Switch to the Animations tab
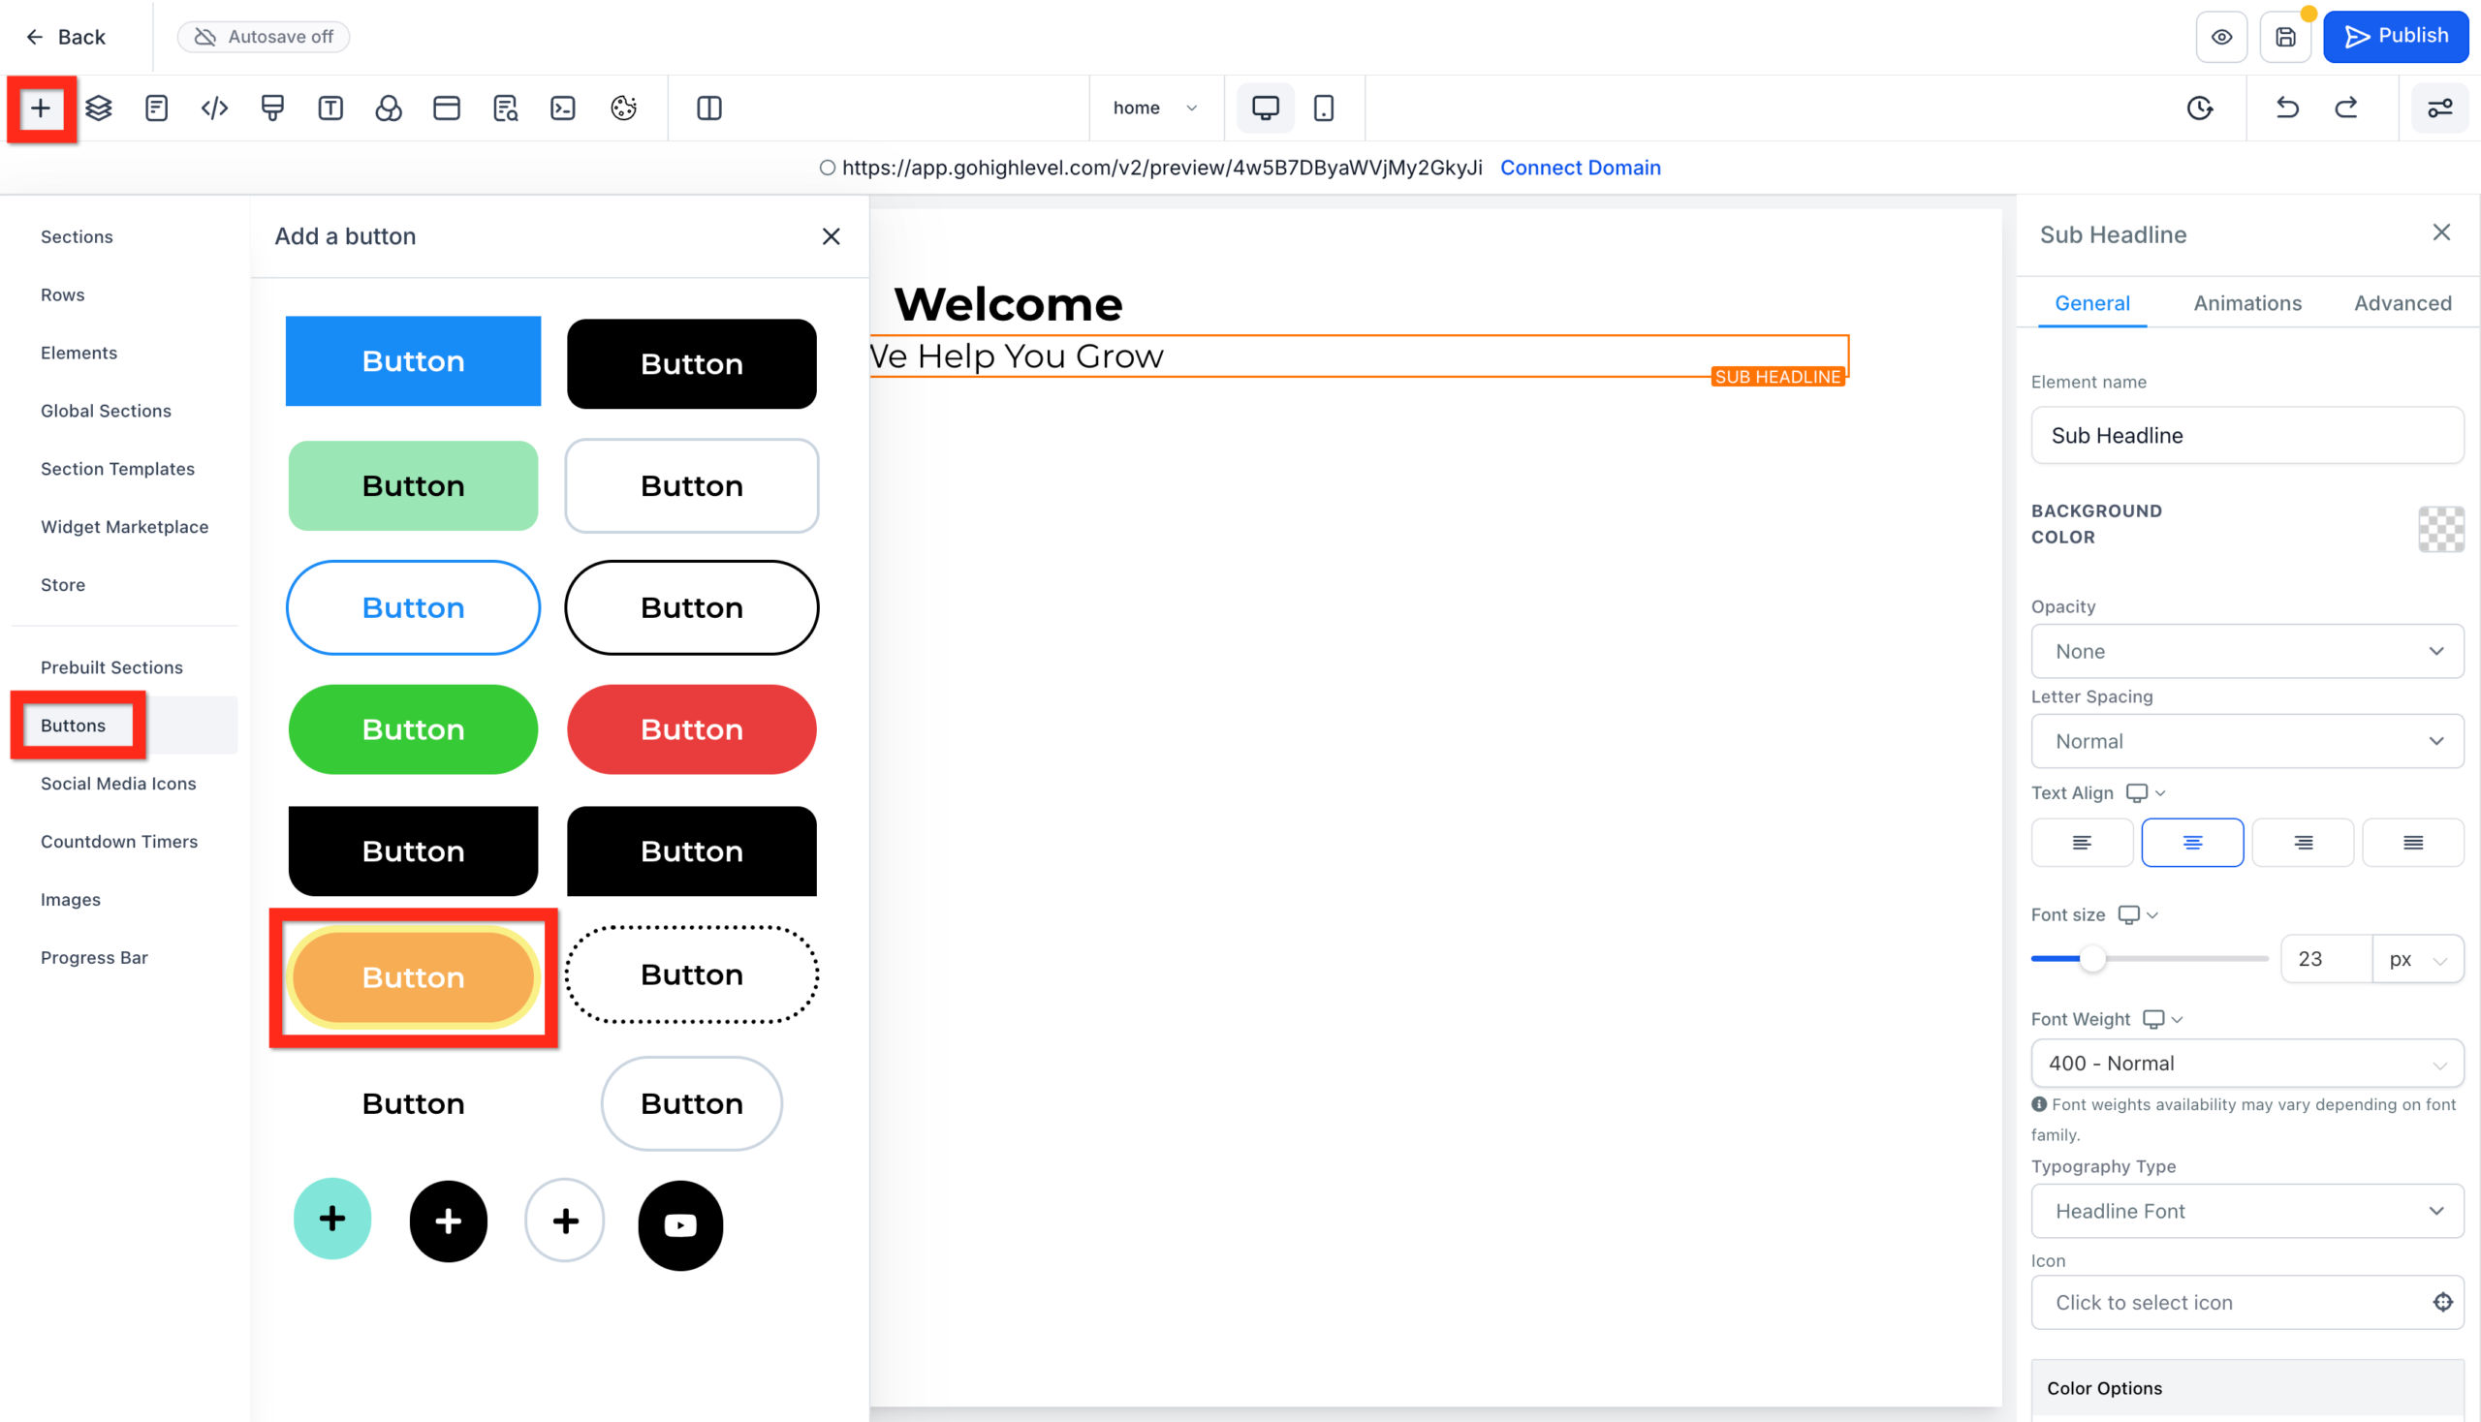 pos(2246,303)
